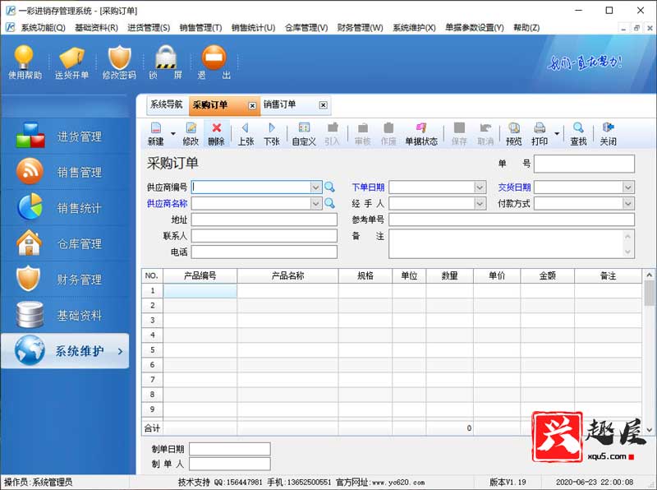657x490 pixels.
Task: Open the 供应商编号 dropdown list
Action: click(x=316, y=187)
